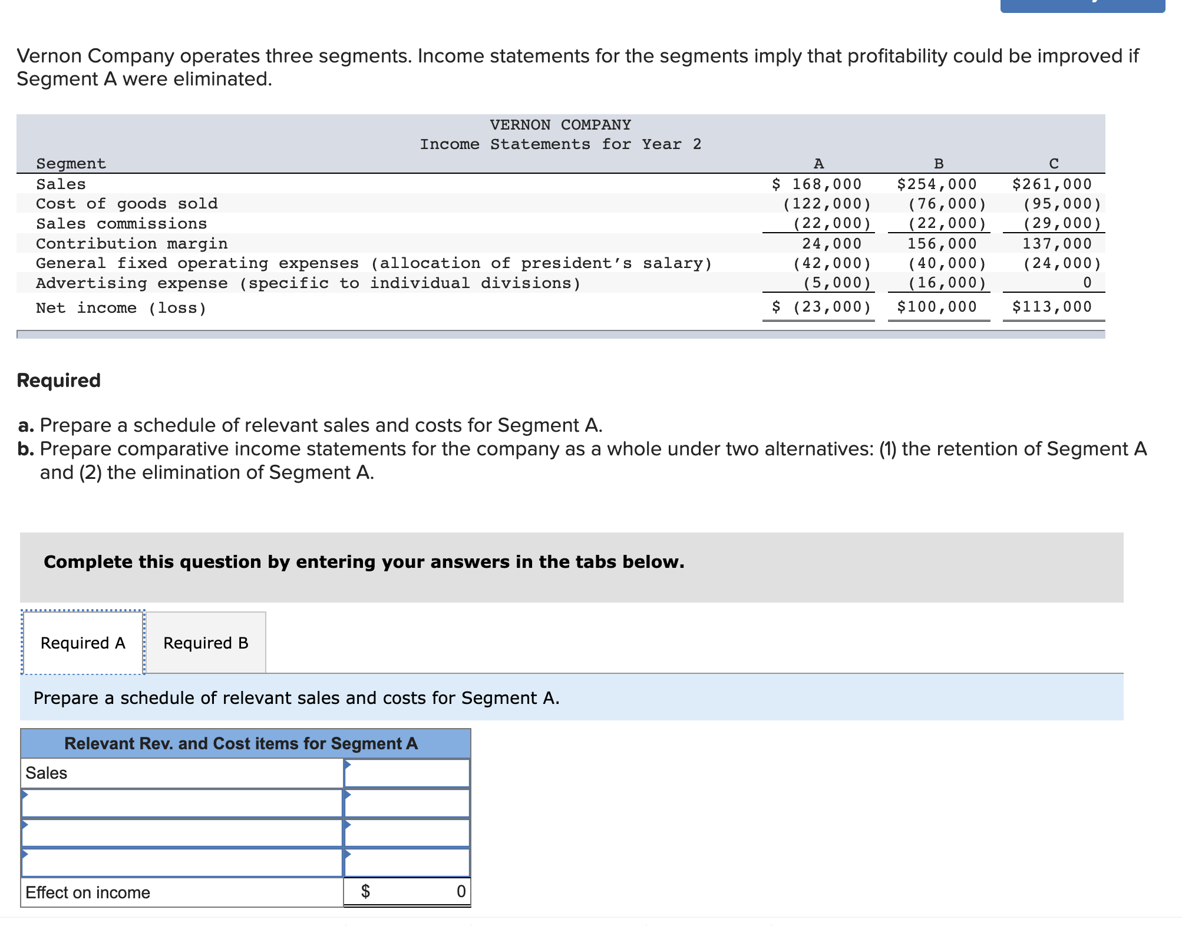
Task: Click the Effect on income row label
Action: tap(88, 892)
